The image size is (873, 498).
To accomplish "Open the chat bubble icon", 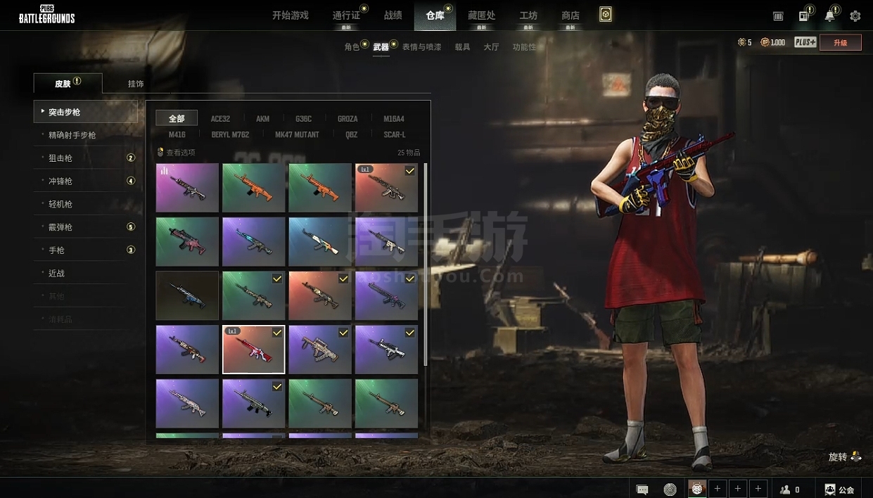I will (642, 489).
